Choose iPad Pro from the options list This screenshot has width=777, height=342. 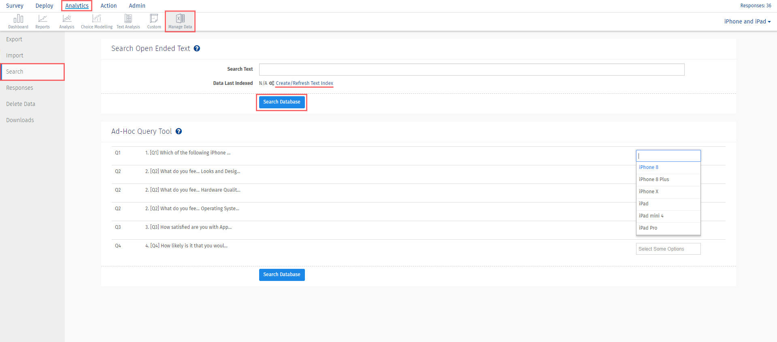click(x=668, y=228)
